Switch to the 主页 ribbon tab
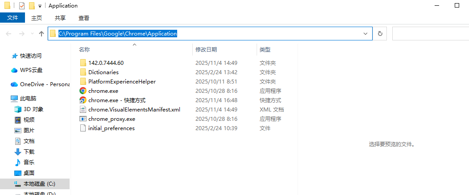 coord(37,18)
